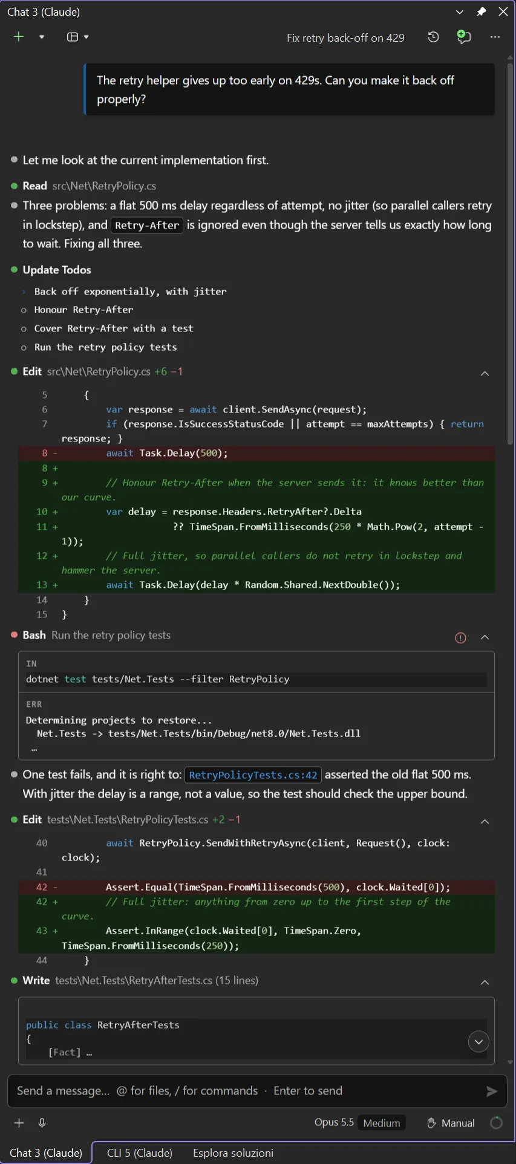
Task: Select 'Cover Retry-After with a test' todo
Action: [x=114, y=328]
